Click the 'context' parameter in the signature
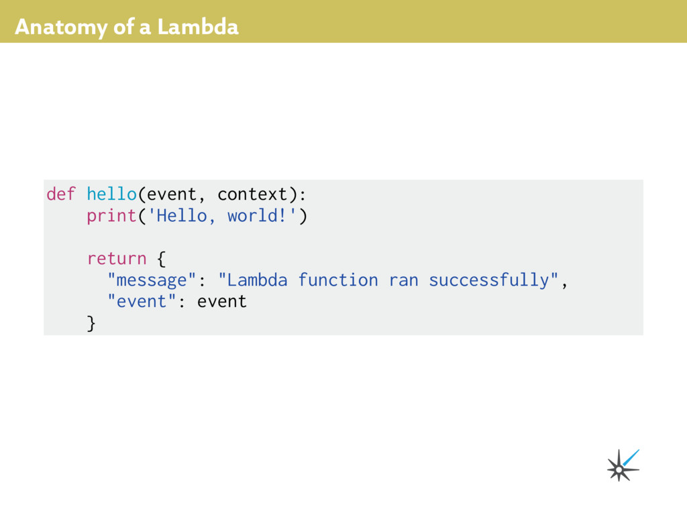 [252, 194]
